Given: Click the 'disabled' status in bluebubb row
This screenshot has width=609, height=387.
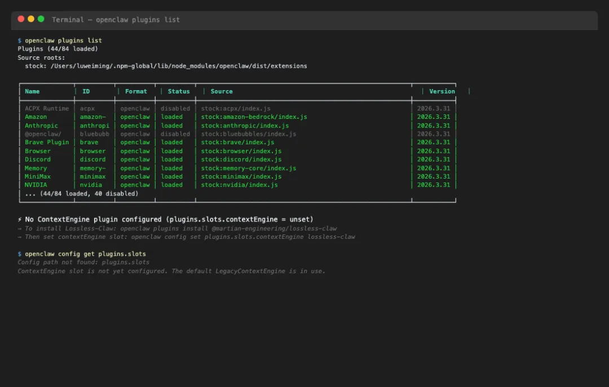Looking at the screenshot, I should pyautogui.click(x=175, y=134).
